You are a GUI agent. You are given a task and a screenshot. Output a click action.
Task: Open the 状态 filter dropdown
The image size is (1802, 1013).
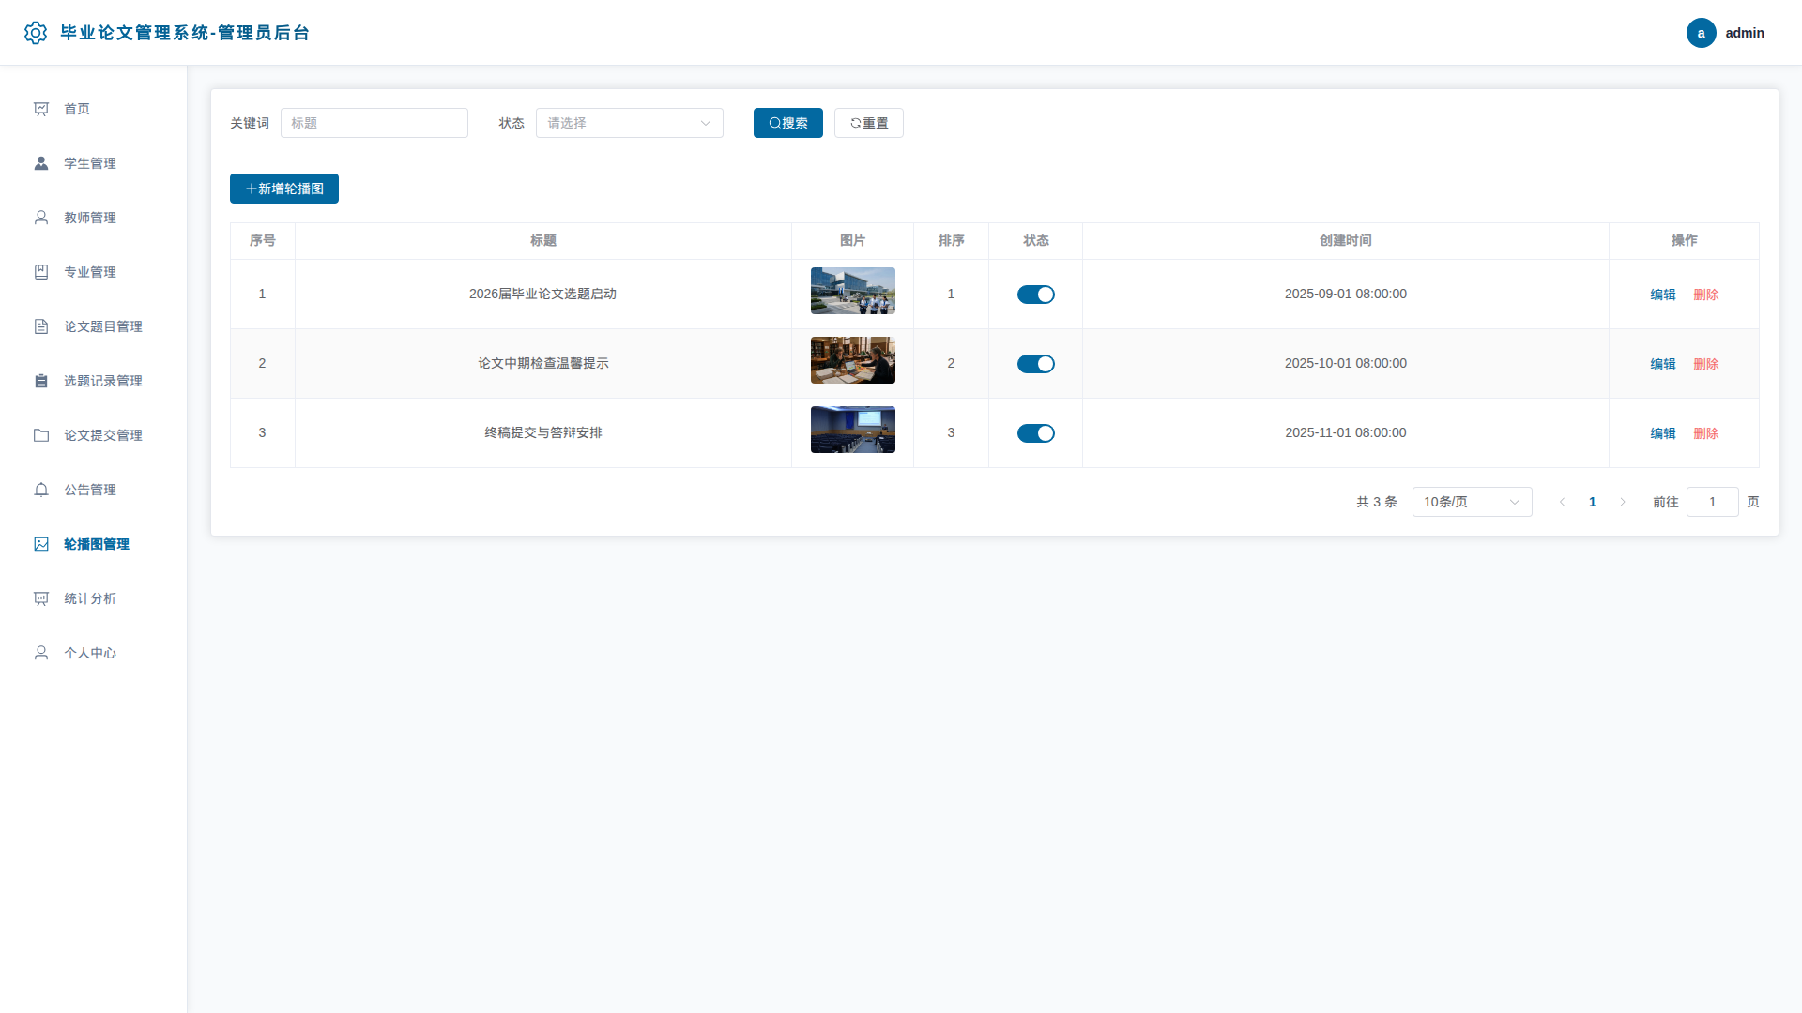(x=629, y=123)
